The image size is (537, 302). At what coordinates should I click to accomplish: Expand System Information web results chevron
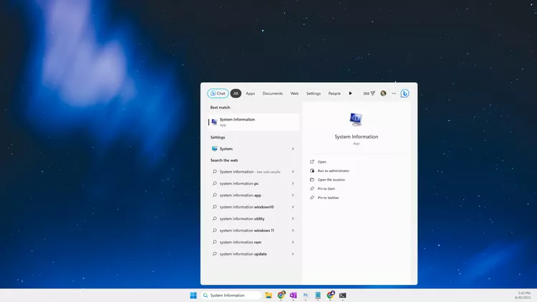[x=293, y=171]
